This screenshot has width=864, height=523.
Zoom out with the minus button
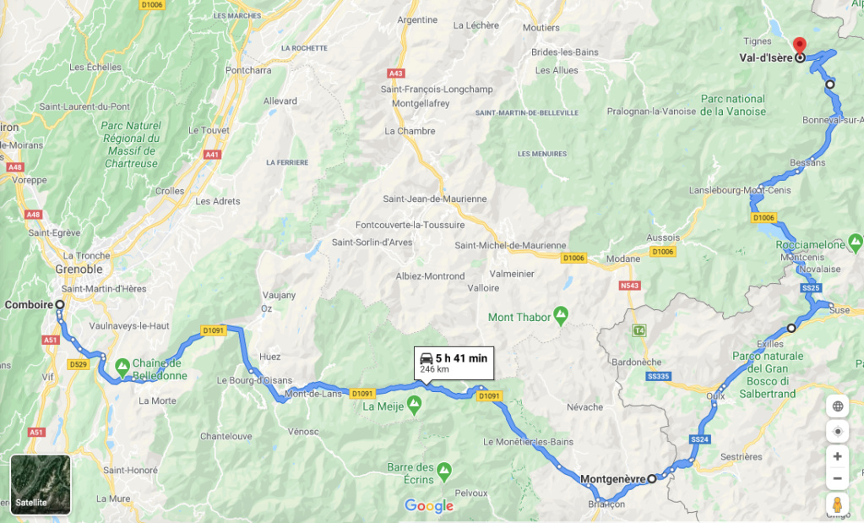837,478
